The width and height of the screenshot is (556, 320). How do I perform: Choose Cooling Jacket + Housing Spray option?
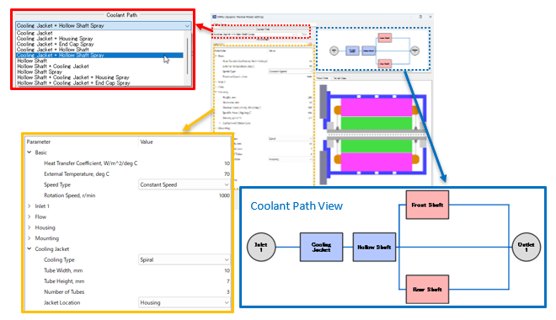pyautogui.click(x=55, y=39)
